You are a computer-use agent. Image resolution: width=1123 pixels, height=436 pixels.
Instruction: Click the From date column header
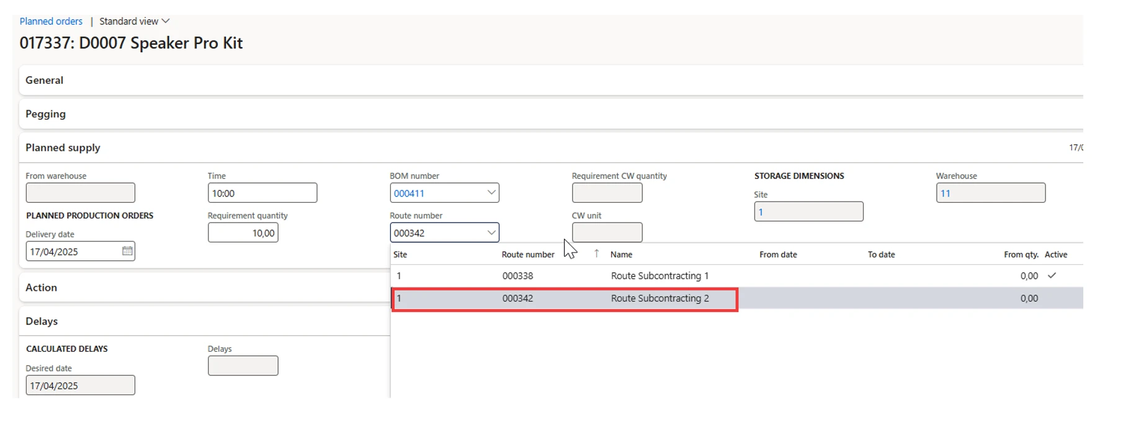(778, 254)
